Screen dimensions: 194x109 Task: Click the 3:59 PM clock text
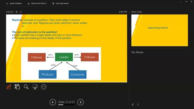pyautogui.click(x=123, y=12)
